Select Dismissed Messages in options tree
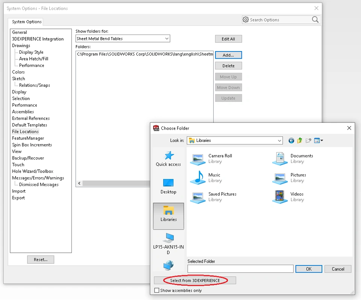Viewport: 361px width, 300px height. pyautogui.click(x=39, y=185)
